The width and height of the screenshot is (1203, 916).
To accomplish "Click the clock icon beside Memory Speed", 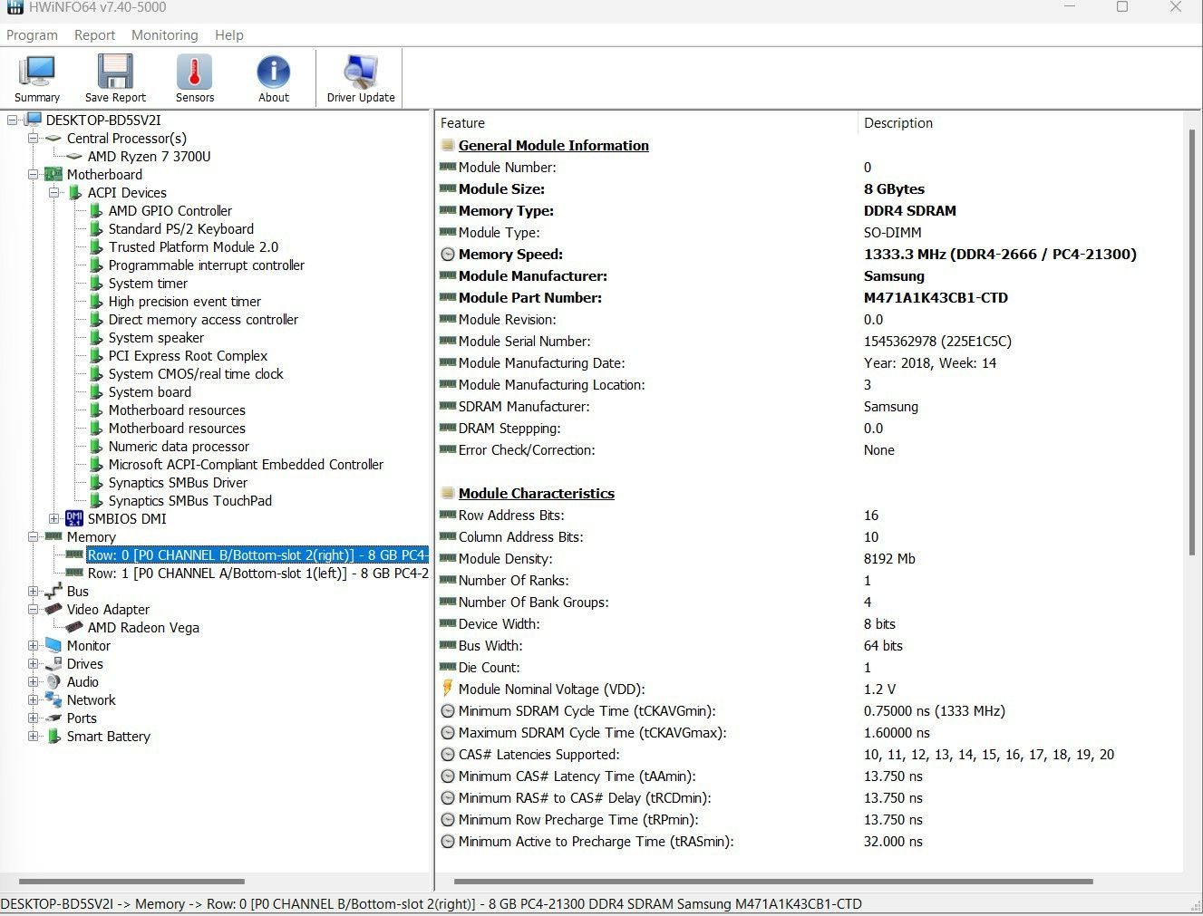I will point(448,255).
